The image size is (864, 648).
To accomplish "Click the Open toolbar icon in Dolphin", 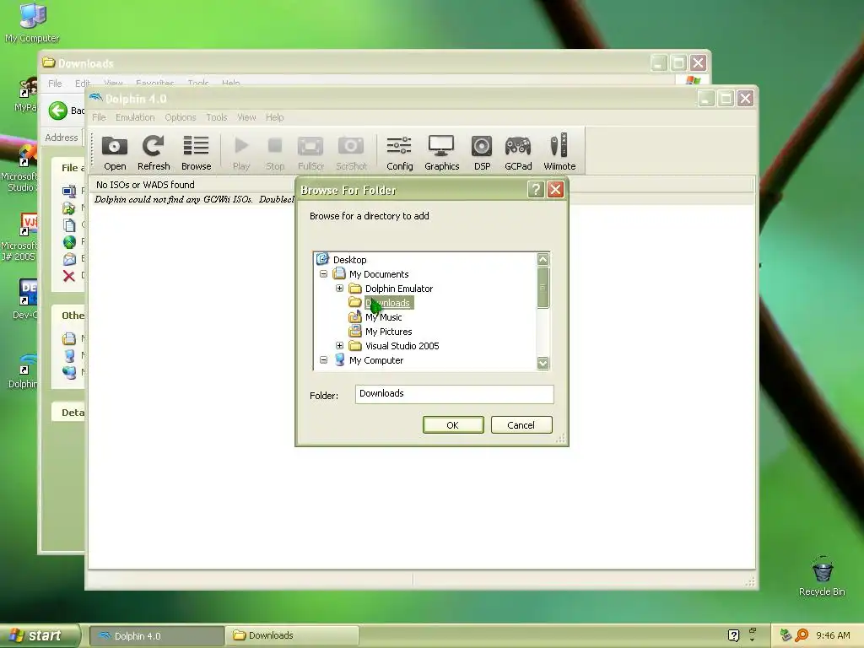I will tap(115, 153).
